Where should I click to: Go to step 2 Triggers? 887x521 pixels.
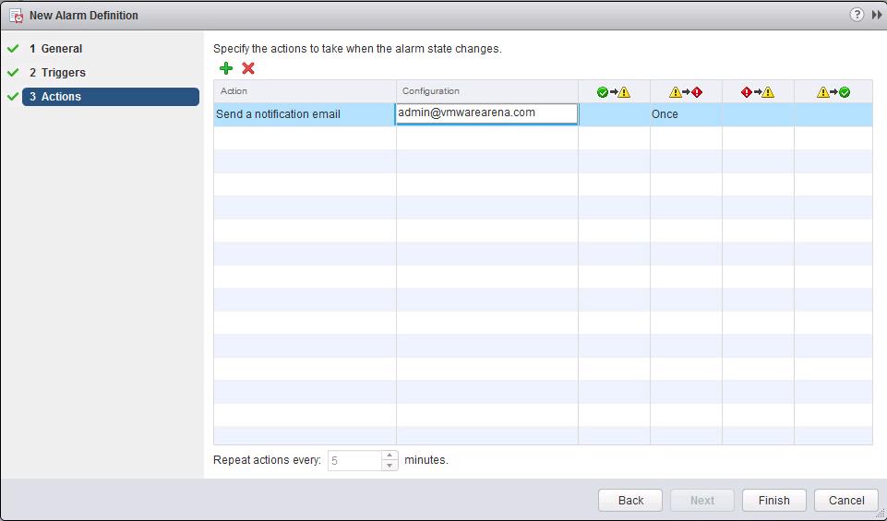[x=58, y=72]
